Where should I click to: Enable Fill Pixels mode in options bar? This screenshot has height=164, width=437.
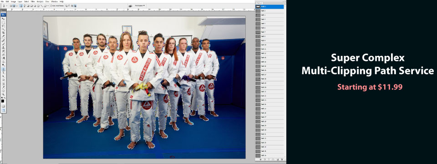(17, 5)
